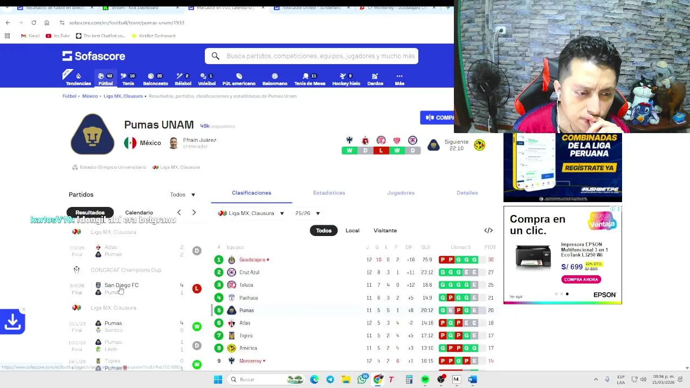Open Spotify from the taskbar
This screenshot has width=690, height=388.
[x=425, y=379]
